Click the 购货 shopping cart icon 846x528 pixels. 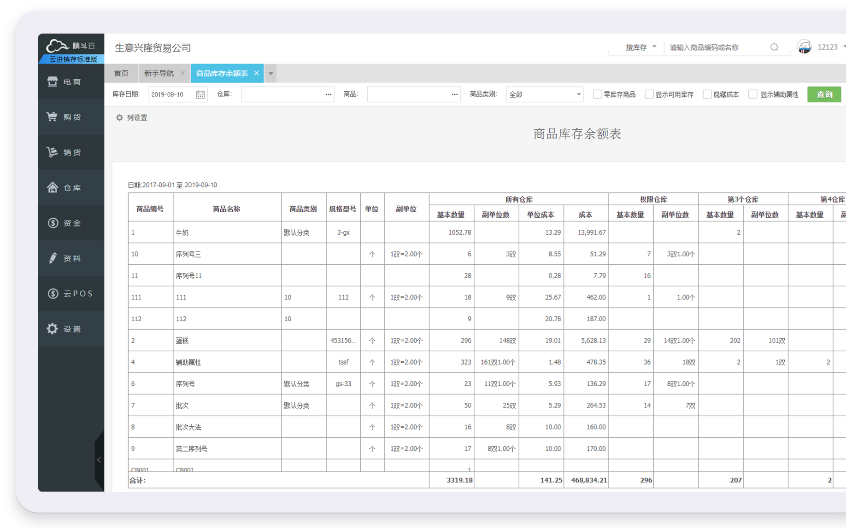(52, 117)
